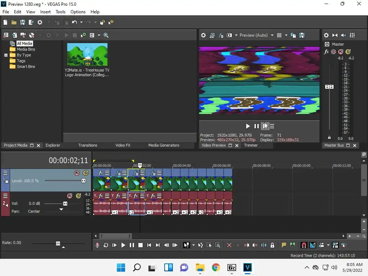Switch to the Transitions tab
This screenshot has height=276, width=368.
[x=88, y=145]
